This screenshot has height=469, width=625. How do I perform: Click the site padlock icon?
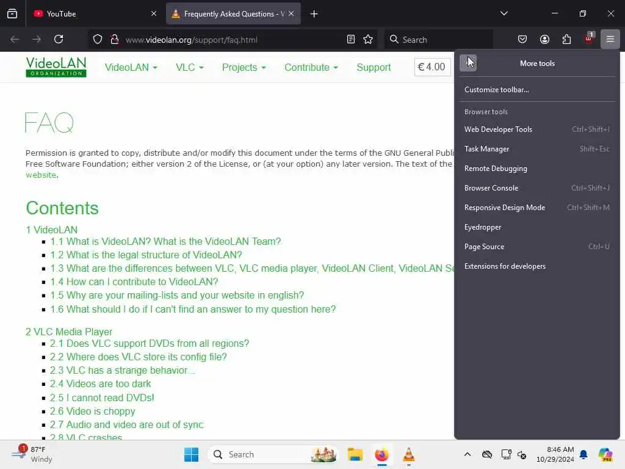pos(115,39)
